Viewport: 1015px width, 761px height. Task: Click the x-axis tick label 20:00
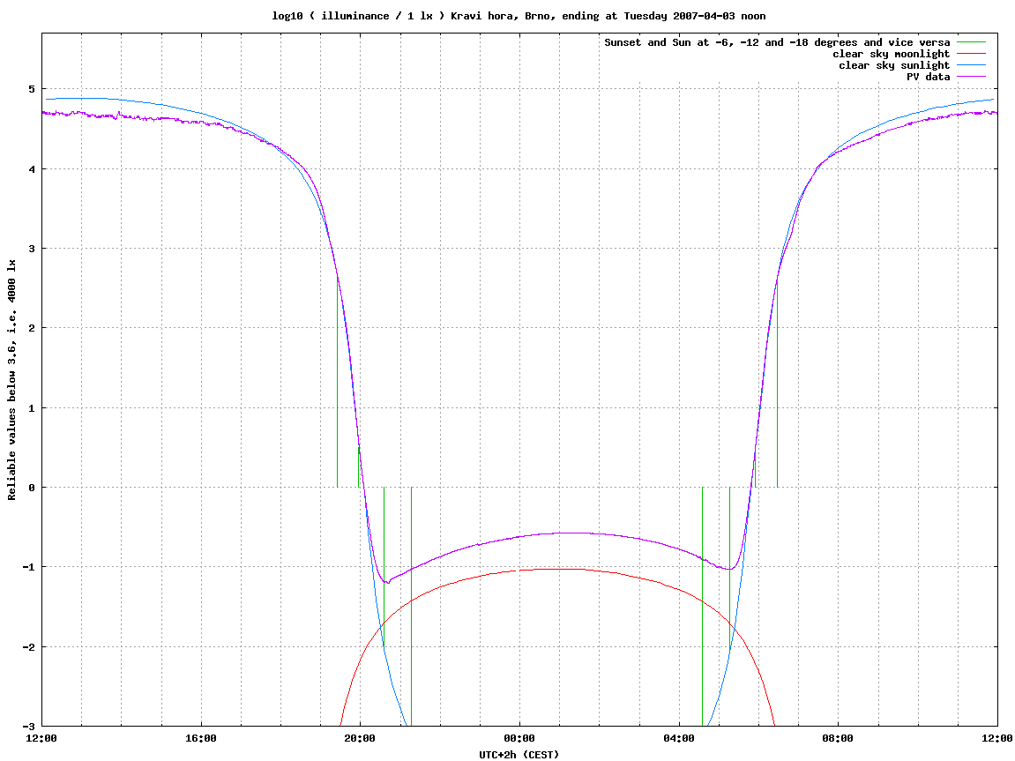coord(360,738)
